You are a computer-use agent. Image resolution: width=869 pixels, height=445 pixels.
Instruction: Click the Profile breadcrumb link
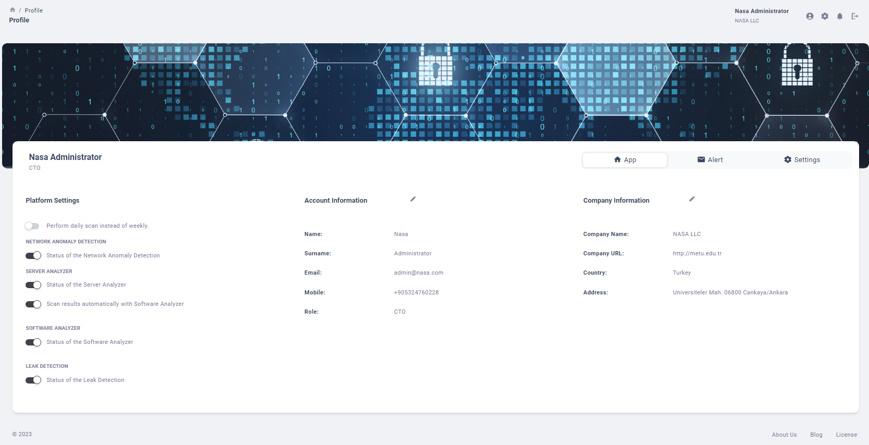pyautogui.click(x=33, y=10)
